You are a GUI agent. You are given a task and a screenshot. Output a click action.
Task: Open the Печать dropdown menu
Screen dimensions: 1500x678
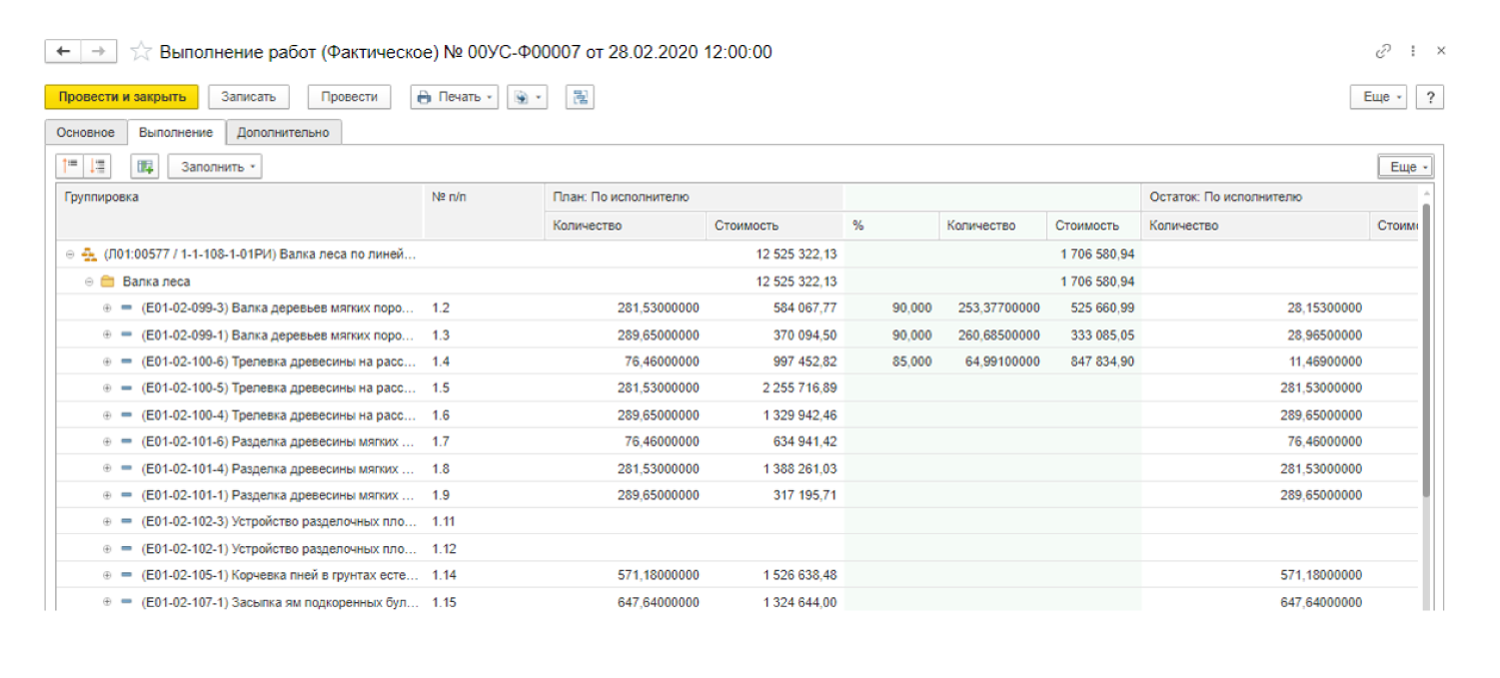click(x=455, y=97)
